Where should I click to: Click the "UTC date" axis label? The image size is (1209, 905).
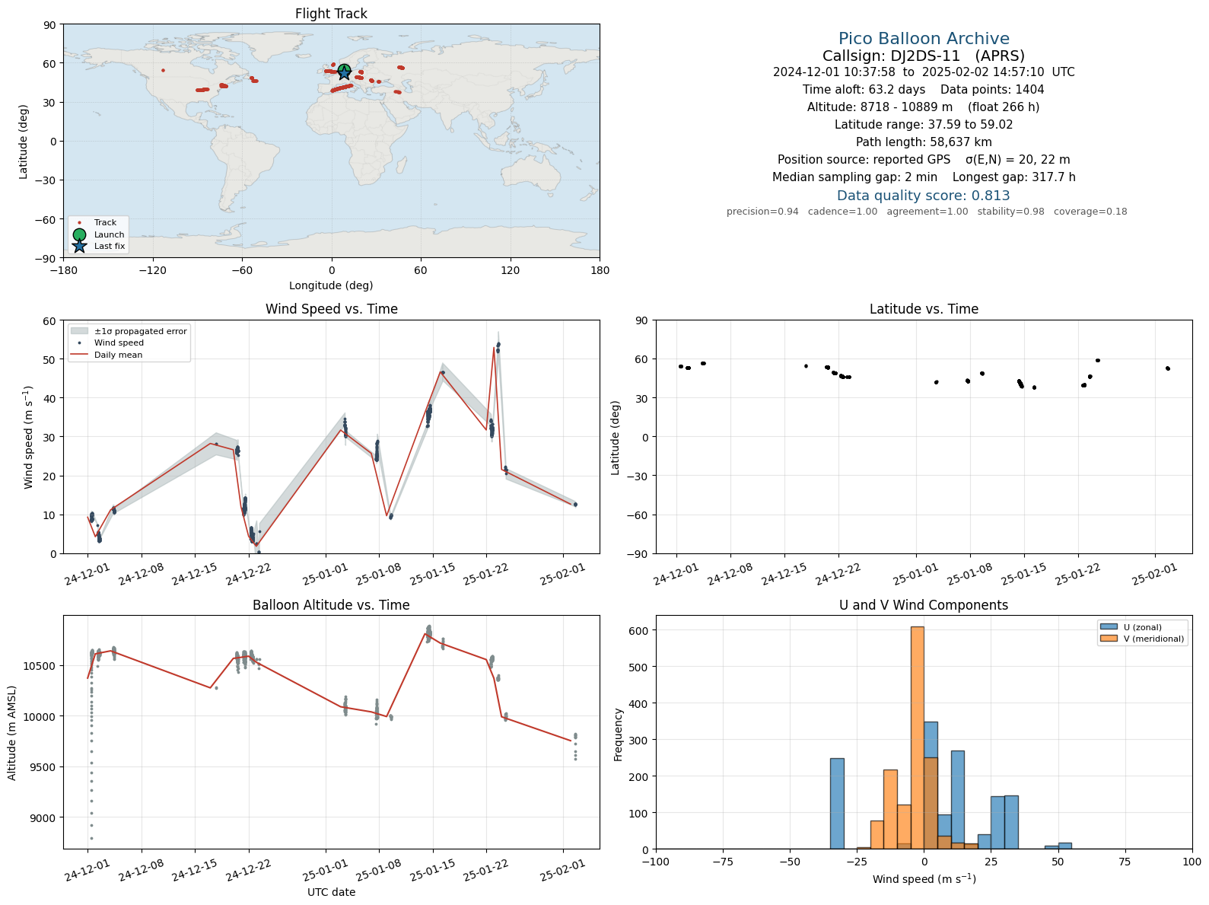pyautogui.click(x=331, y=892)
